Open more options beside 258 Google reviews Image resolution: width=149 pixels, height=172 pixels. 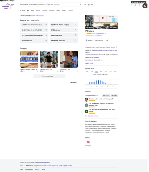coord(106,34)
